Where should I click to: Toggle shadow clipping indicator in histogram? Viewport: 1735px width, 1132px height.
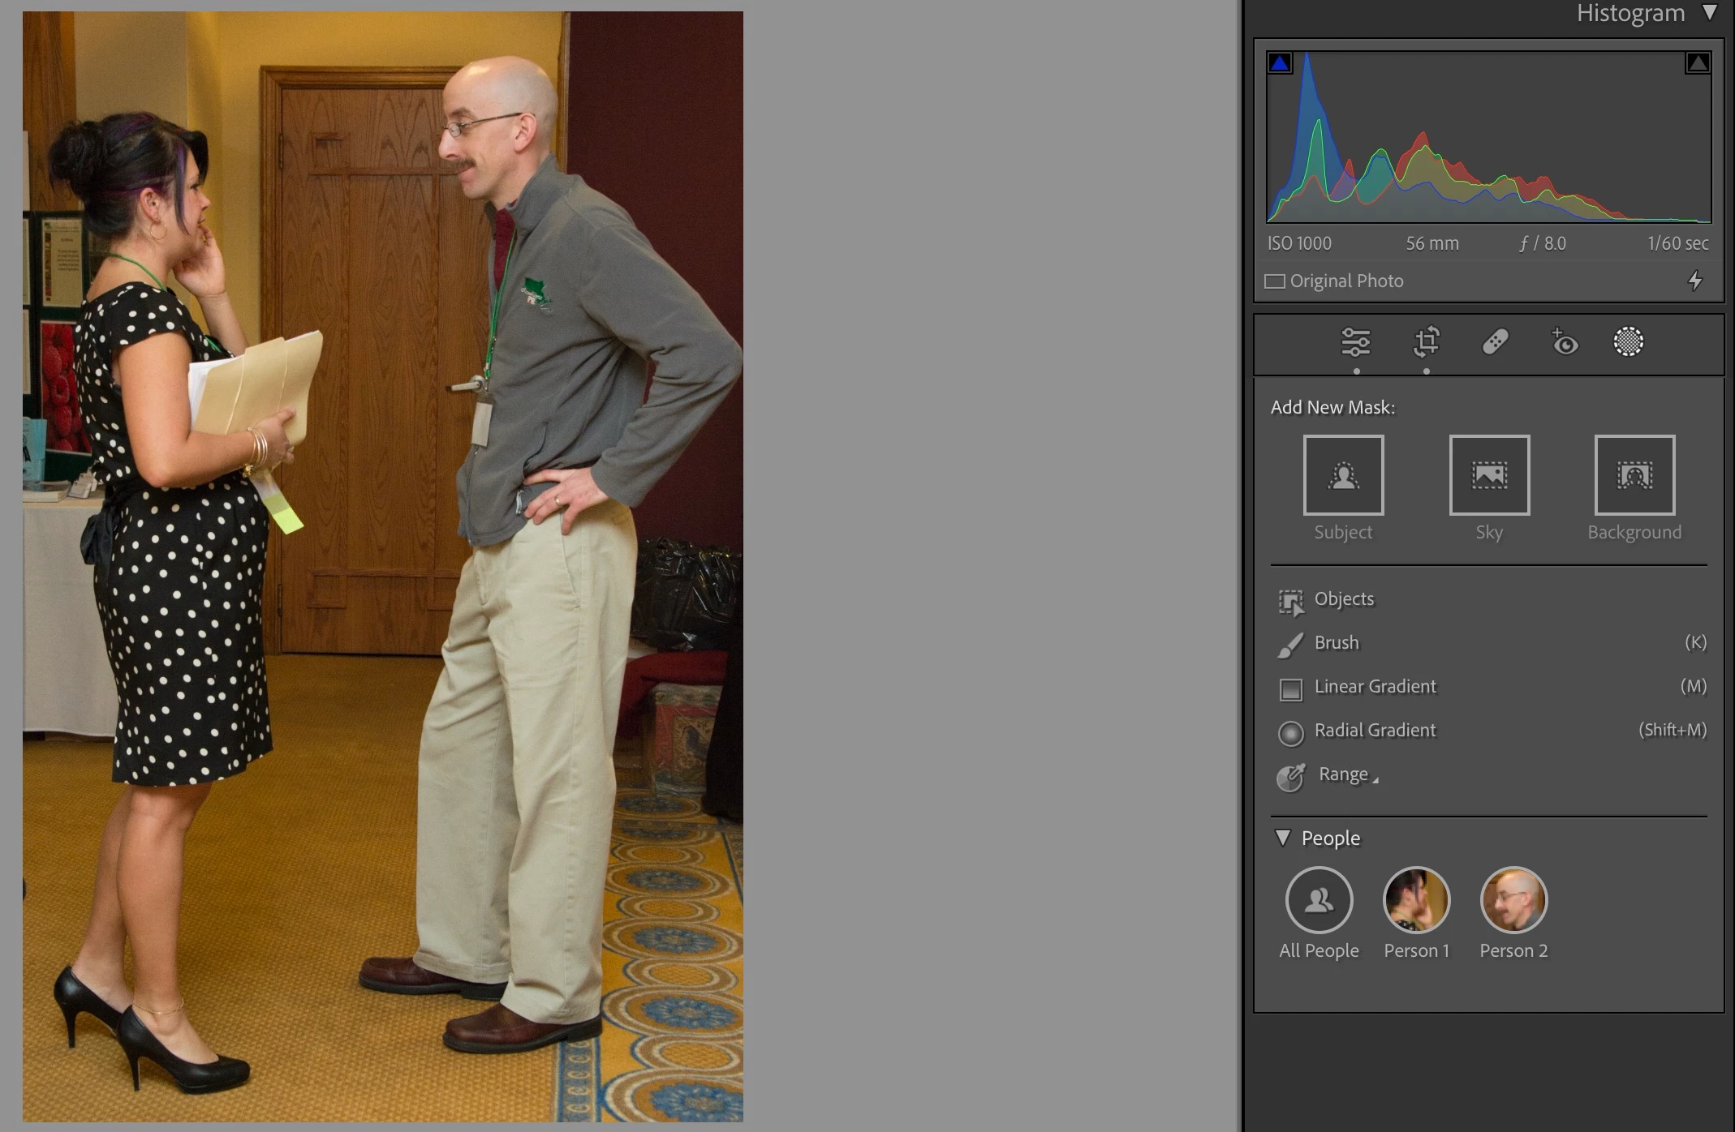point(1280,63)
